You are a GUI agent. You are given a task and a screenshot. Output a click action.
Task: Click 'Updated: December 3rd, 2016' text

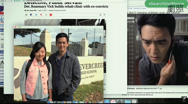[57, 11]
